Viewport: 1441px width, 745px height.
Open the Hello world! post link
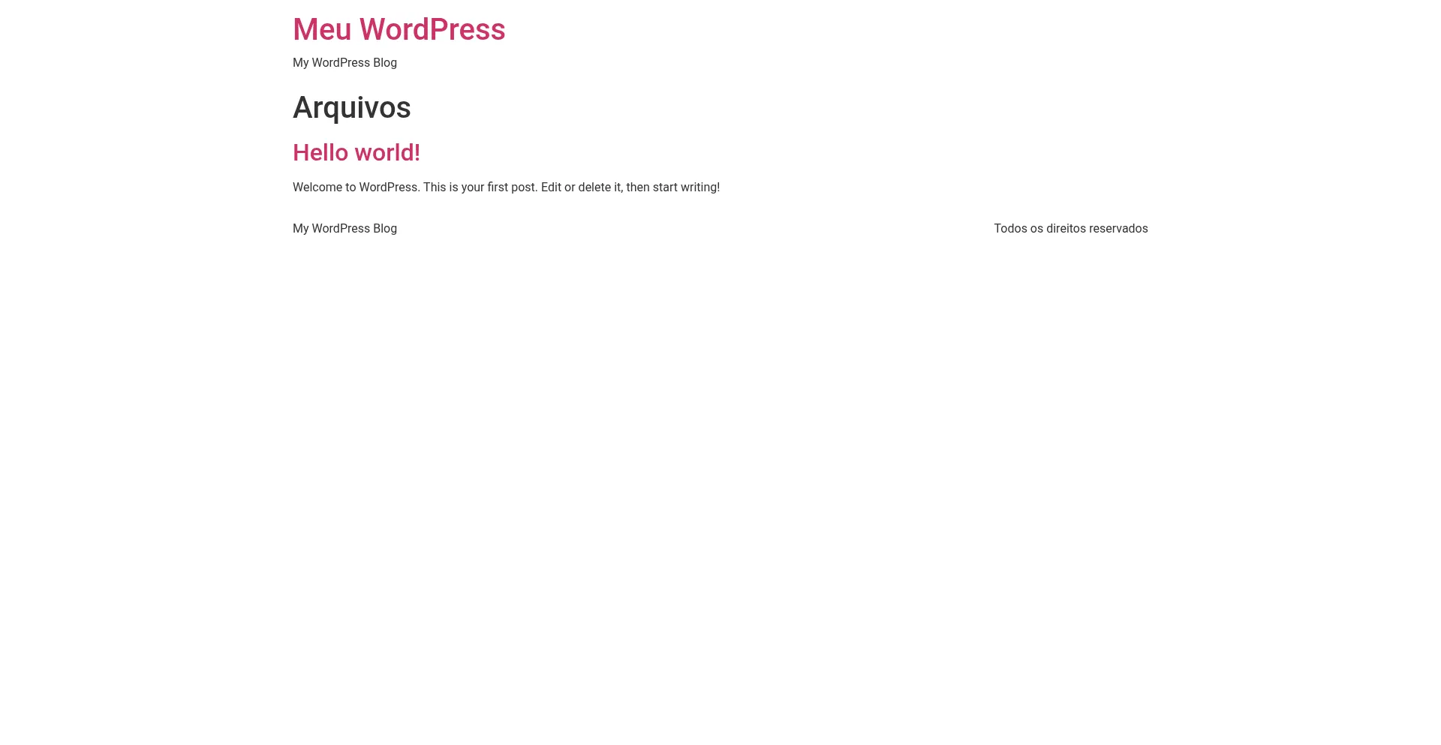(356, 152)
